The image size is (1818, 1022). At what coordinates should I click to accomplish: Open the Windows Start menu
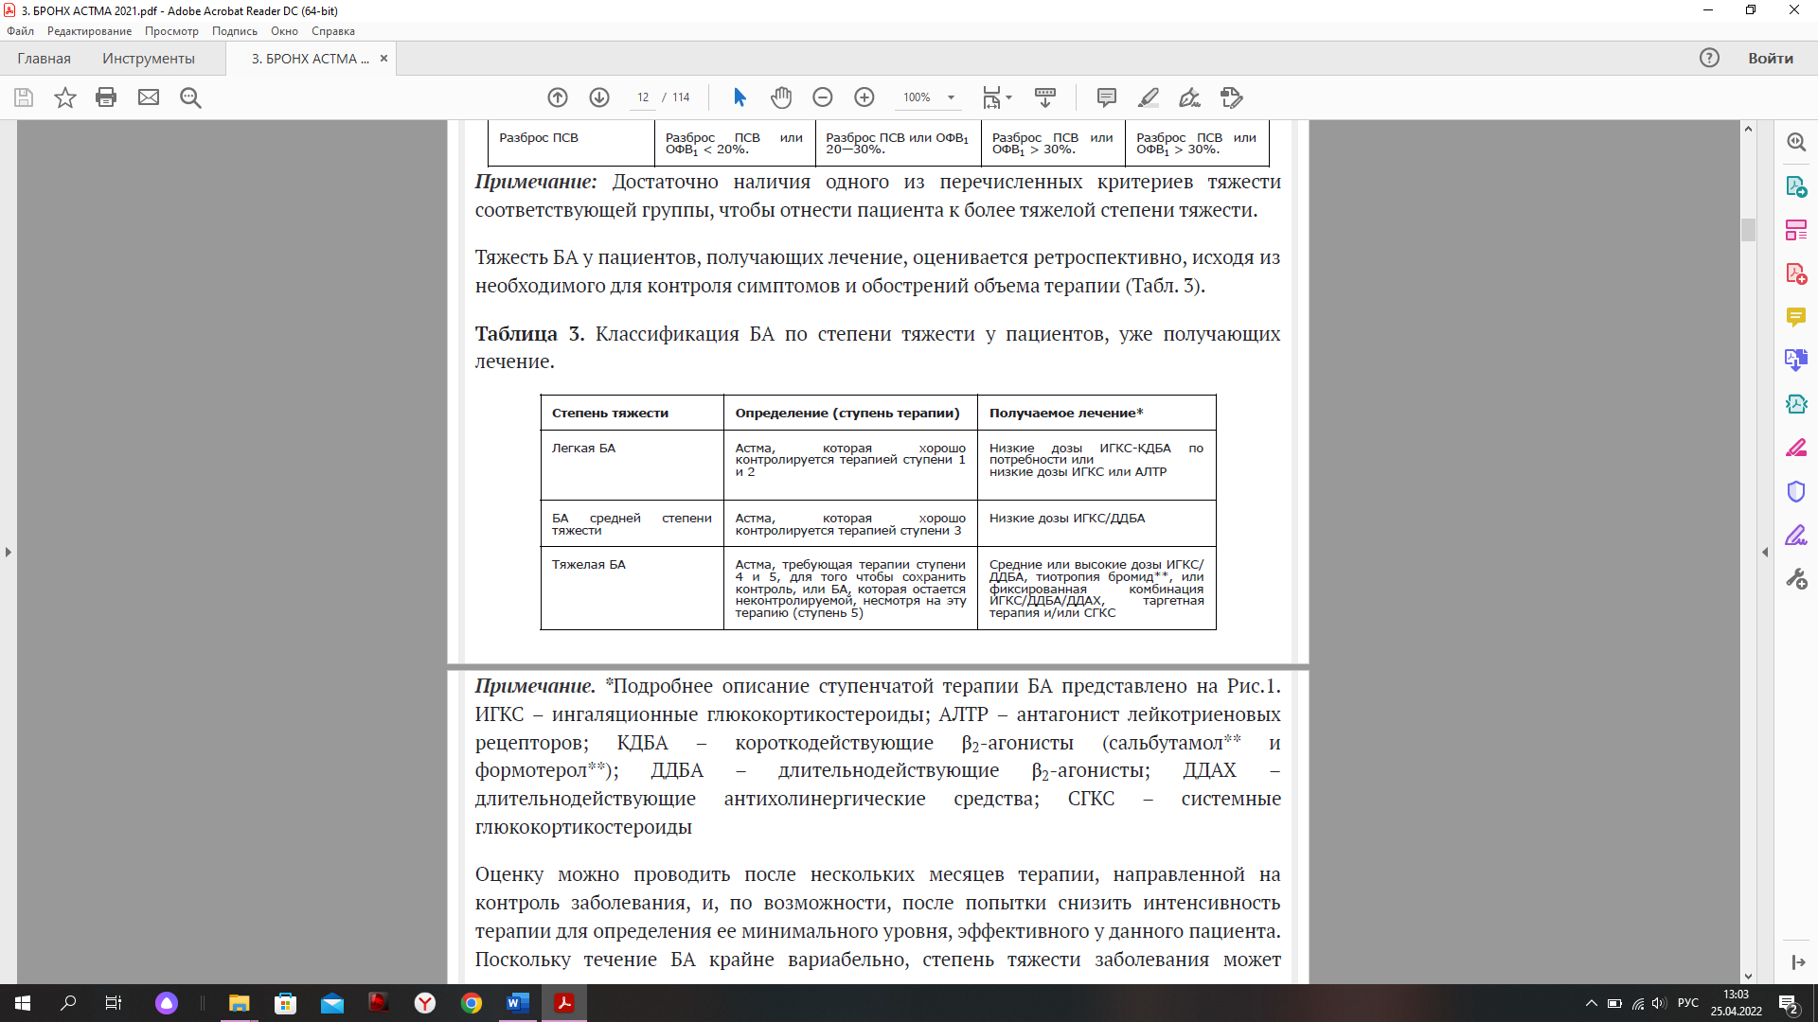click(x=23, y=1003)
